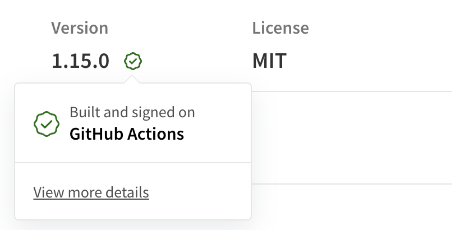Click the bold GitHub Actions text
469x230 pixels.
127,134
